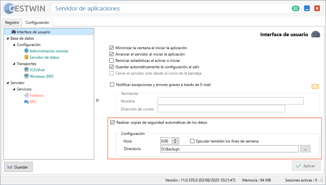Select the Configuración tab
Image resolution: width=326 pixels, height=185 pixels.
pyautogui.click(x=37, y=22)
